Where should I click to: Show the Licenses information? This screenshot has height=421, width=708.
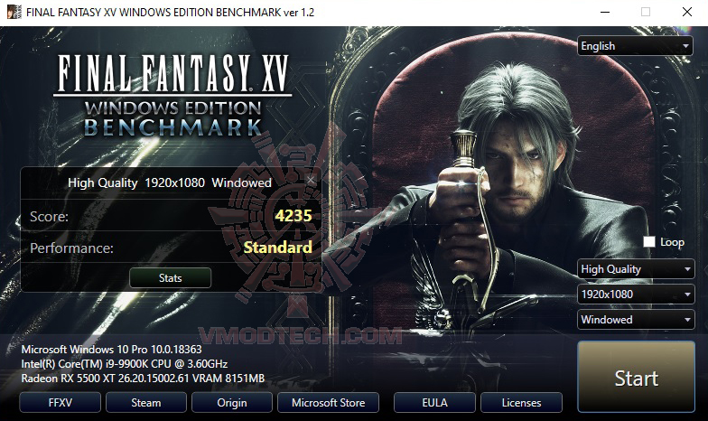(x=522, y=403)
